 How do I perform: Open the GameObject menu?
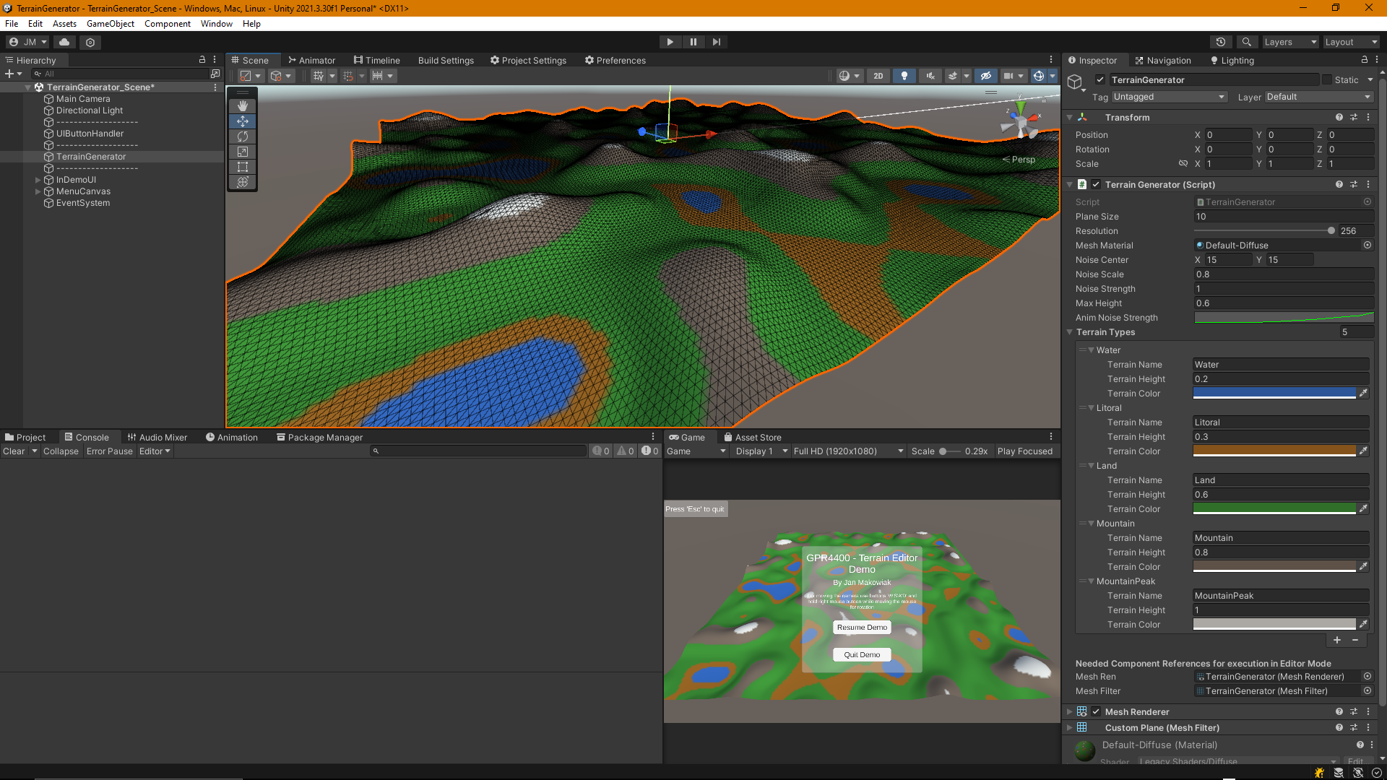tap(110, 24)
